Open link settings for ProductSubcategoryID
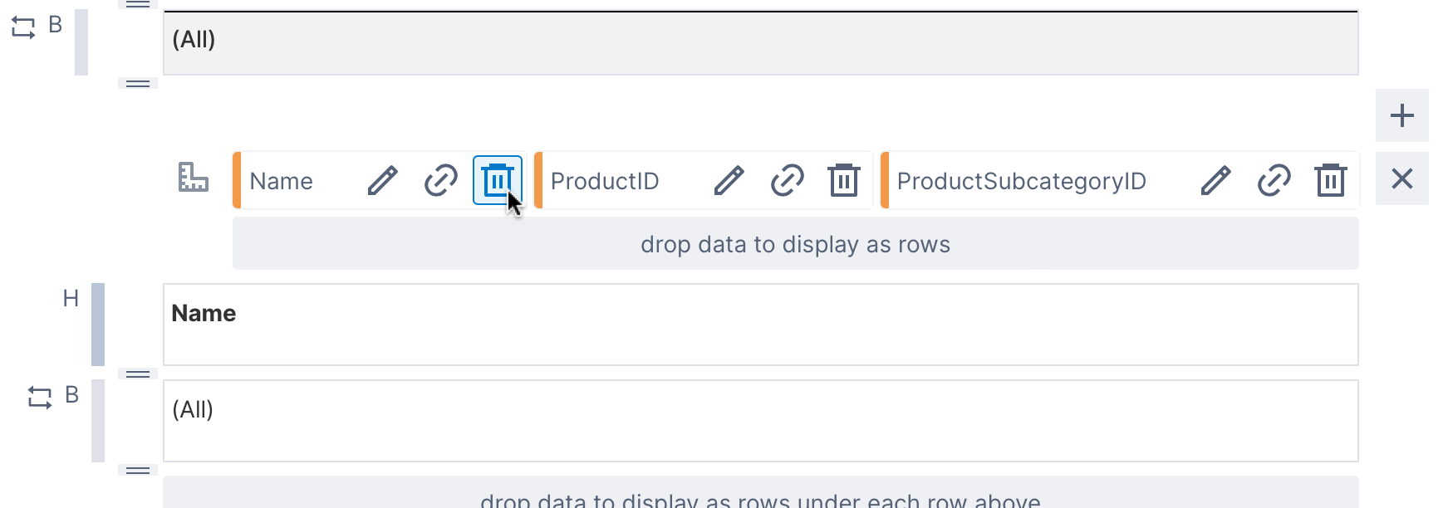The image size is (1448, 508). (1274, 180)
